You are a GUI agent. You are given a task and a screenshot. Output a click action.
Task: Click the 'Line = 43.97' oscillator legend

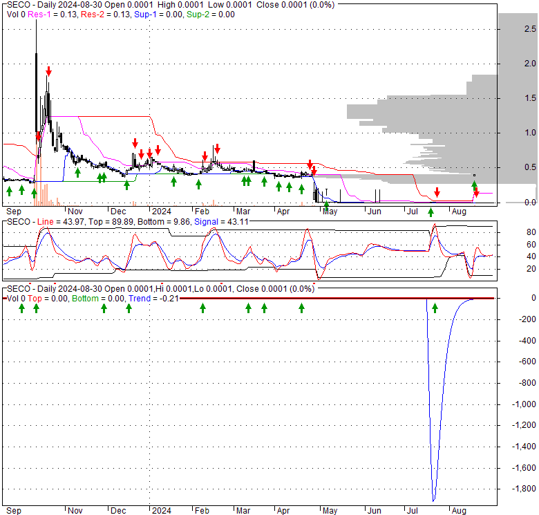click(61, 222)
